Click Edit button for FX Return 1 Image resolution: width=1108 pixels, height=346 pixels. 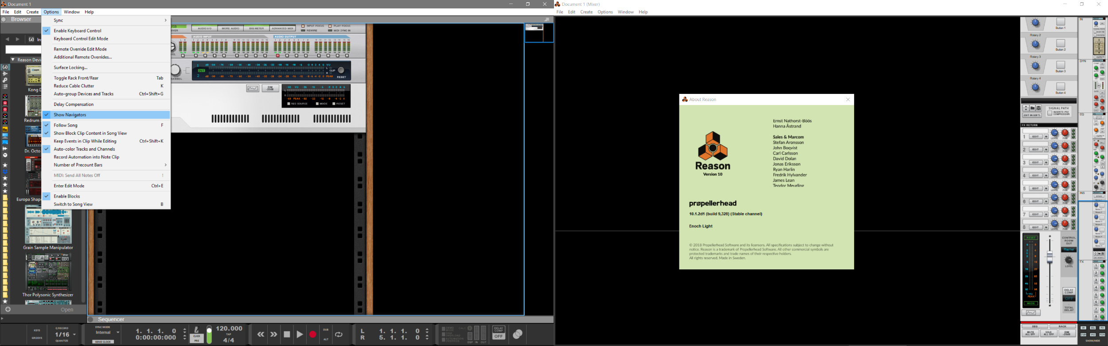point(1035,136)
